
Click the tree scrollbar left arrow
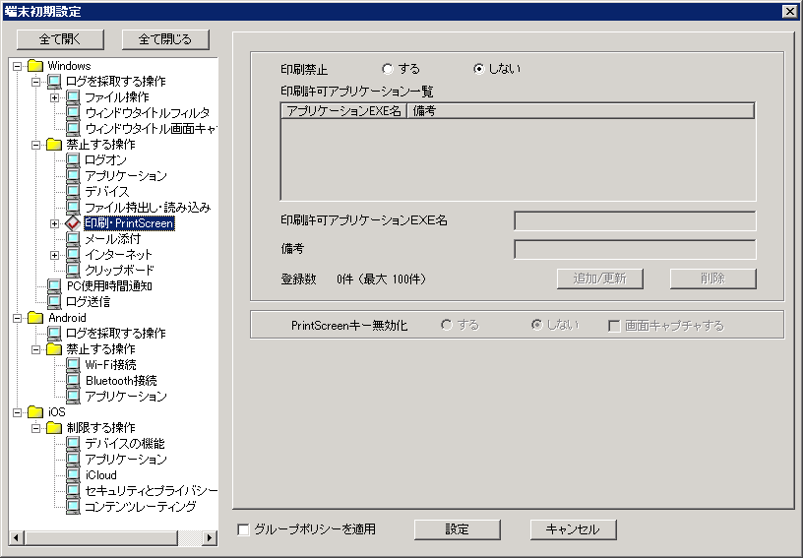click(17, 537)
